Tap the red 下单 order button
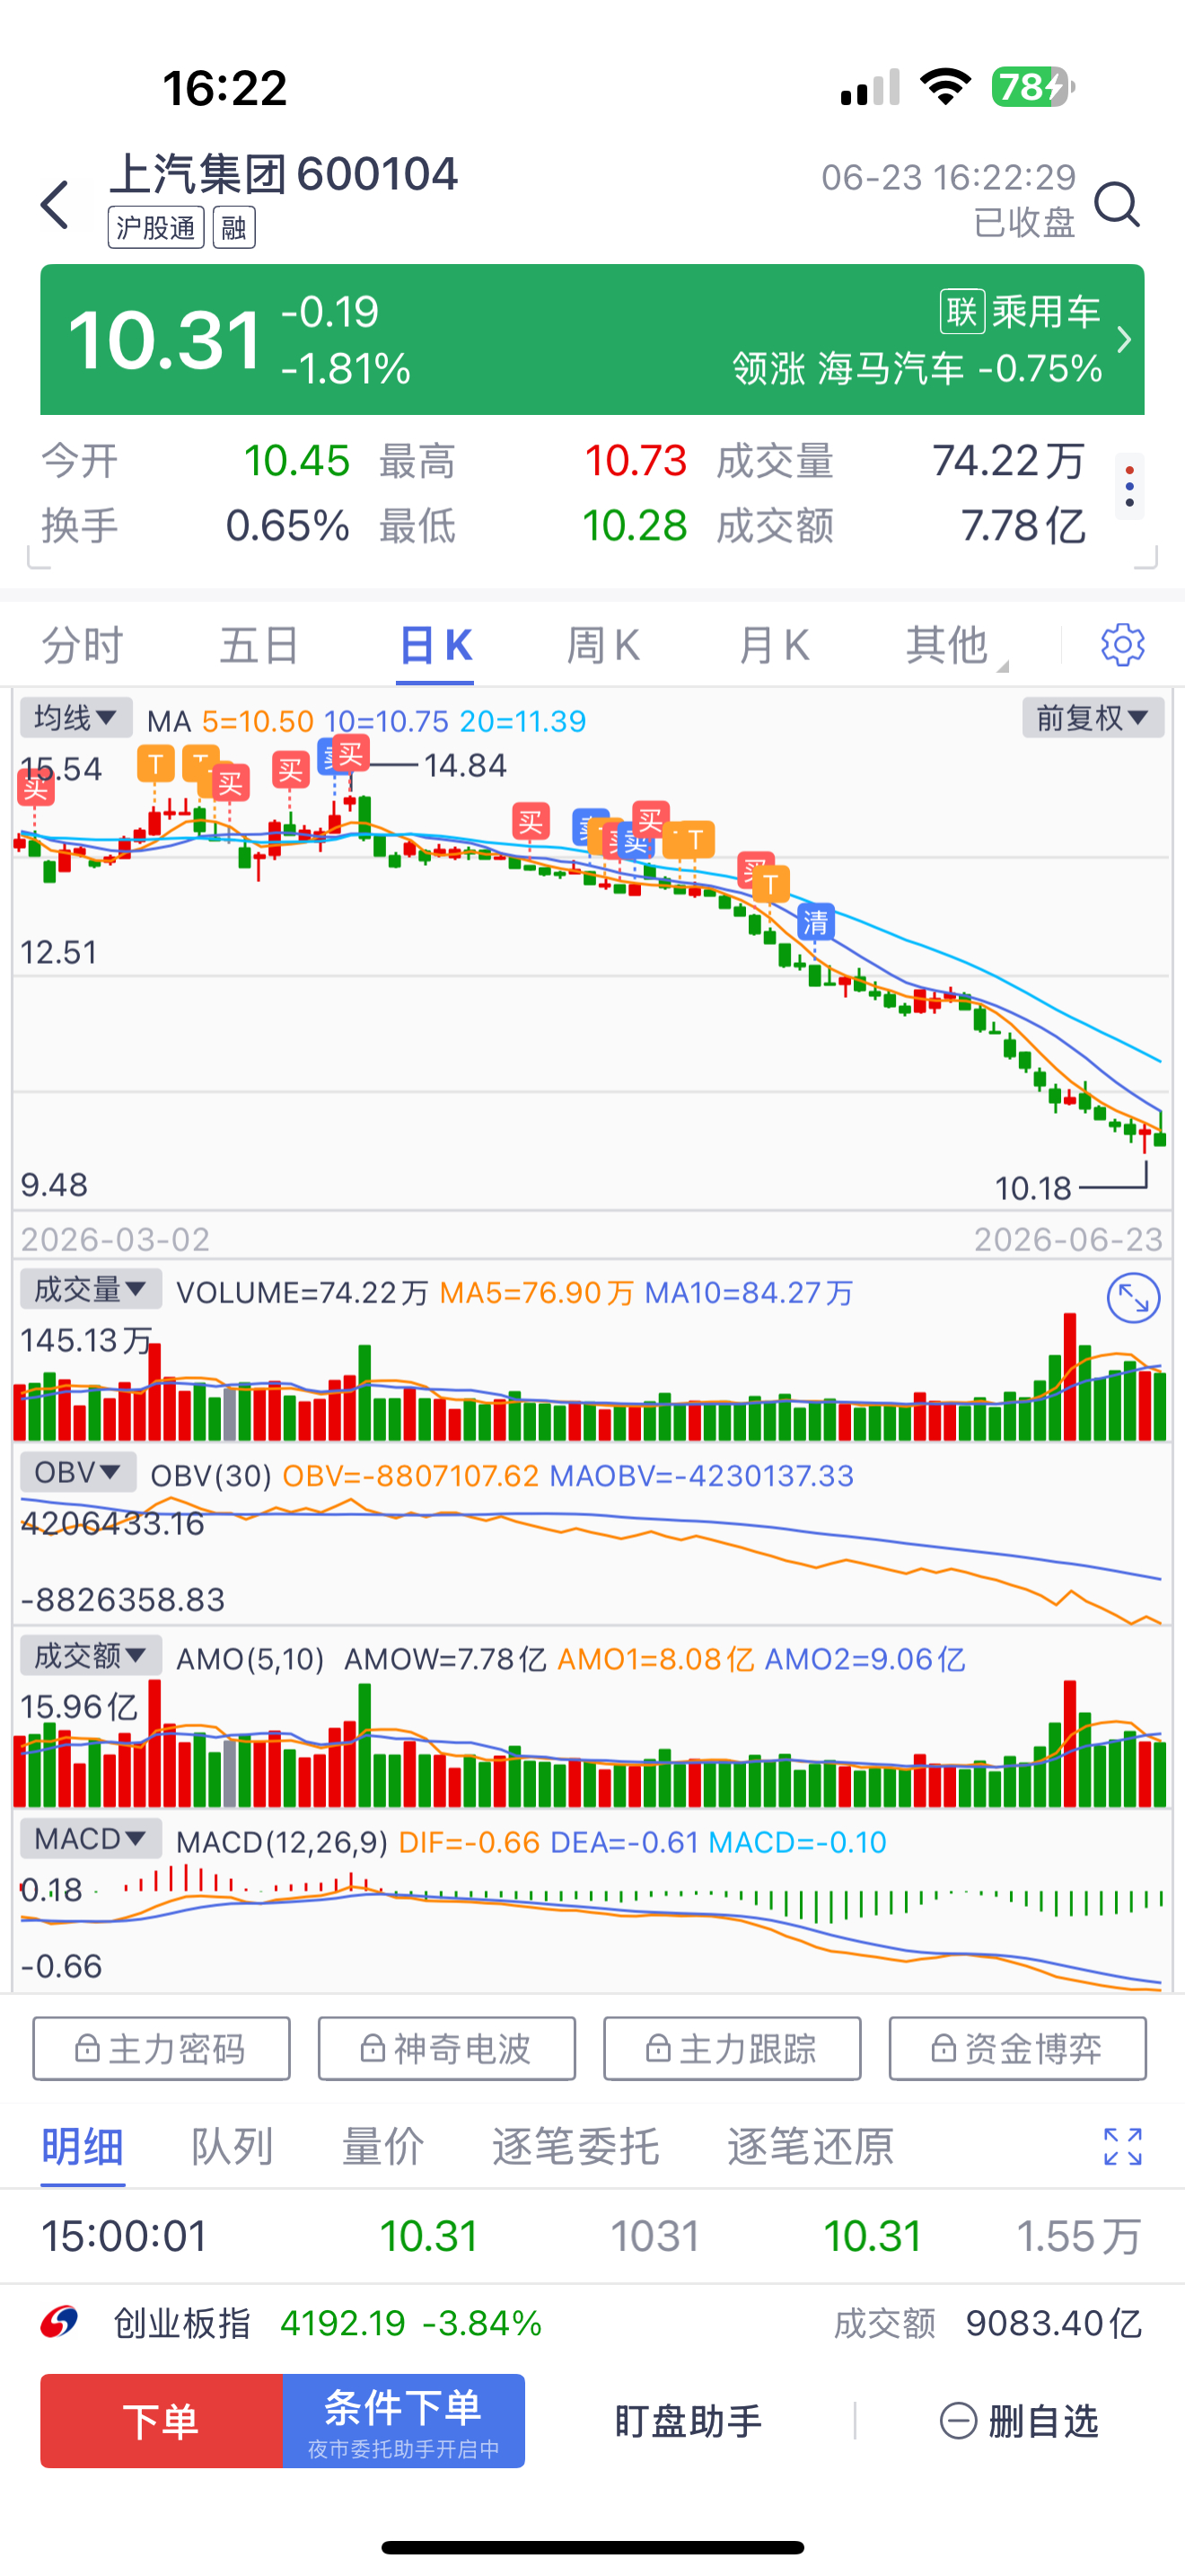1185x2576 pixels. pos(162,2421)
